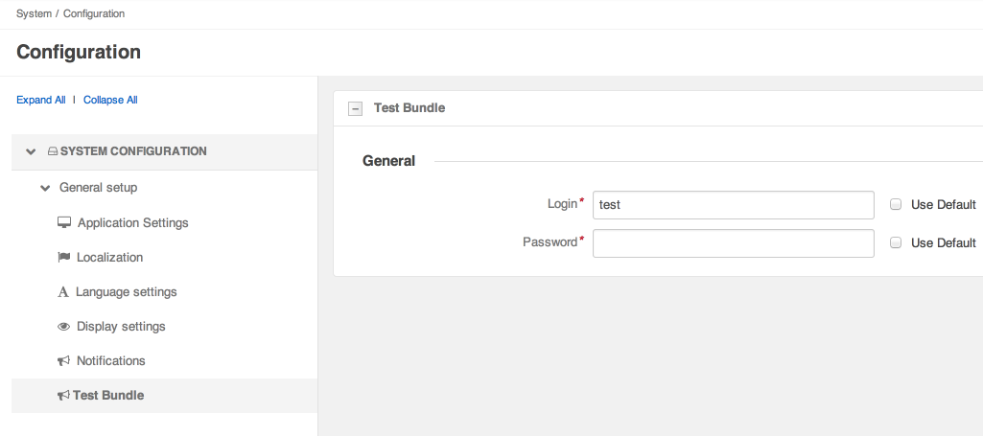Go to System in breadcrumb

click(x=34, y=13)
